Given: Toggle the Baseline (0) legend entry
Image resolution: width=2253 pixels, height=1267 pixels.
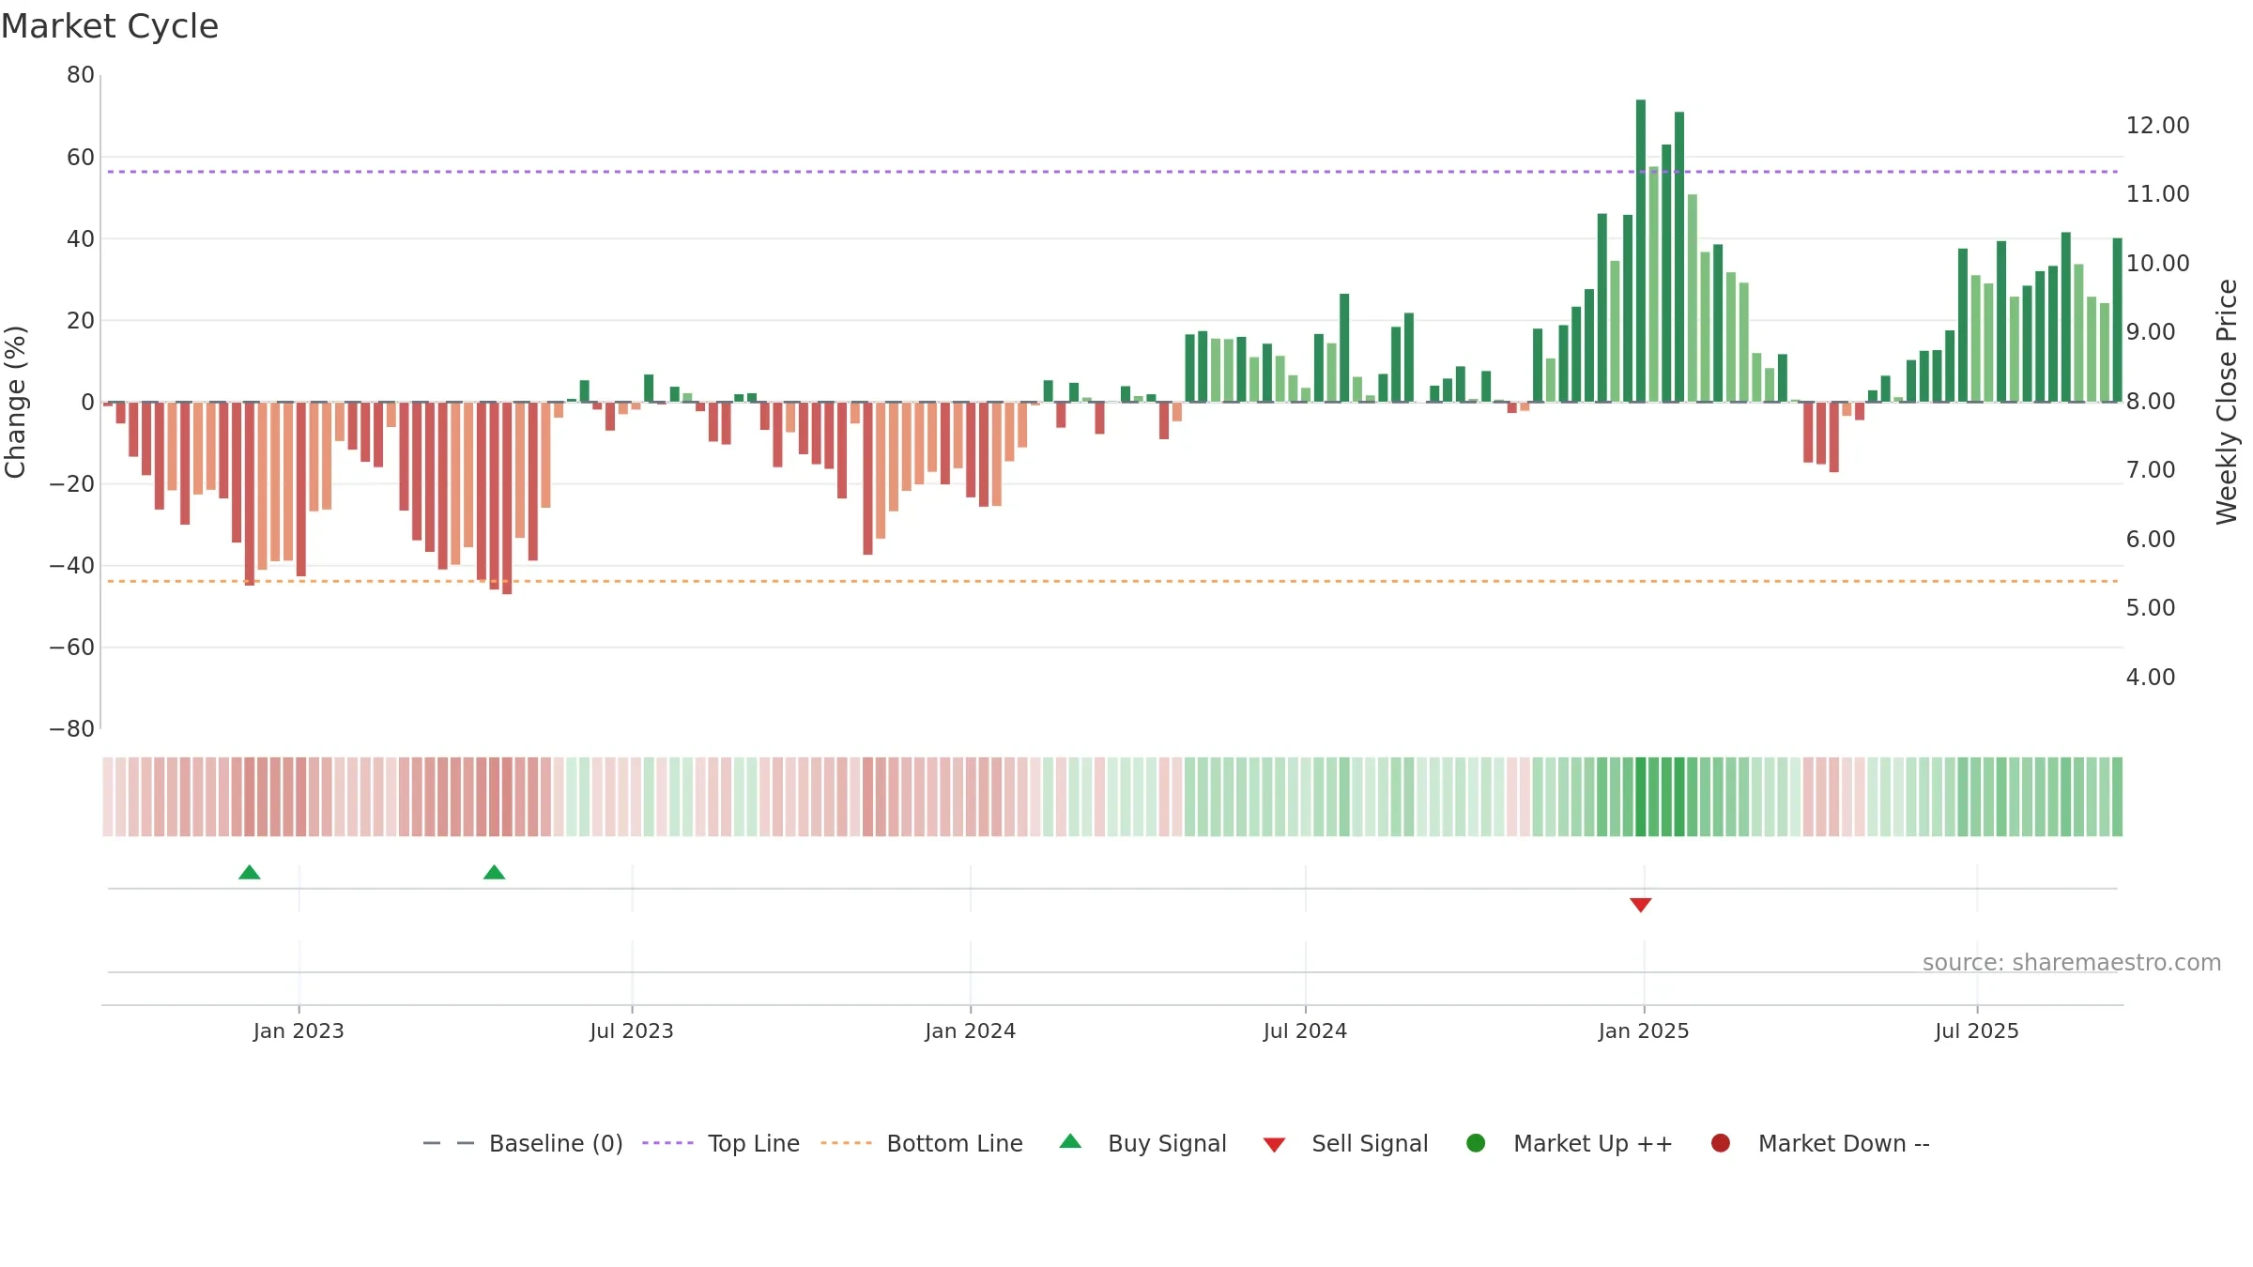Looking at the screenshot, I should click(x=523, y=1143).
